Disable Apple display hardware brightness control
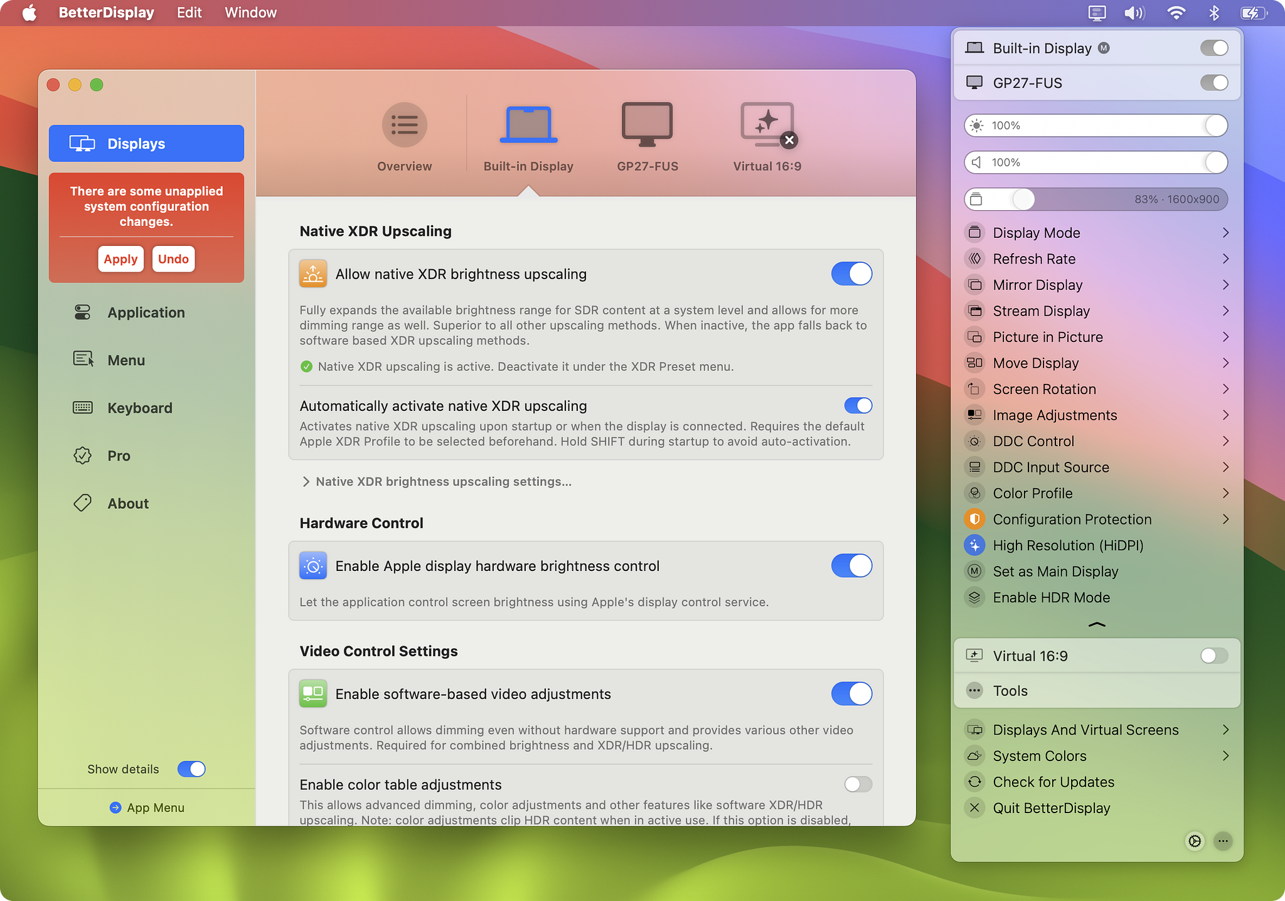Image resolution: width=1285 pixels, height=901 pixels. coord(851,565)
